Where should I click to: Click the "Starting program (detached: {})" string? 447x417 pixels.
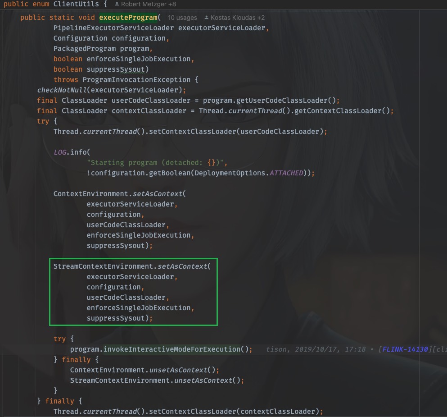pos(155,163)
